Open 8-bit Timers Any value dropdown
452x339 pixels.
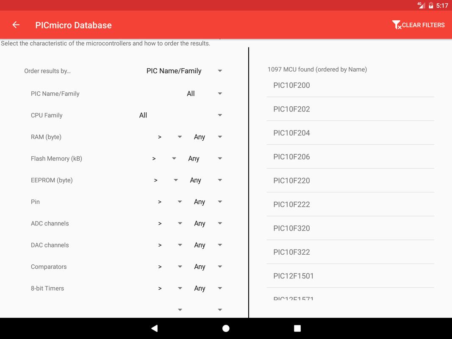click(208, 288)
